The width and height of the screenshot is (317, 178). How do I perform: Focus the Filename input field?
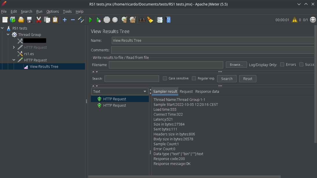point(166,65)
